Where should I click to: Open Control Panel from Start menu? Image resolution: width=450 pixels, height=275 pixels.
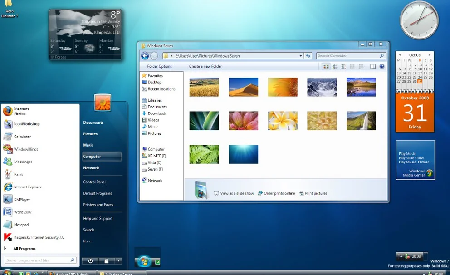tap(94, 182)
